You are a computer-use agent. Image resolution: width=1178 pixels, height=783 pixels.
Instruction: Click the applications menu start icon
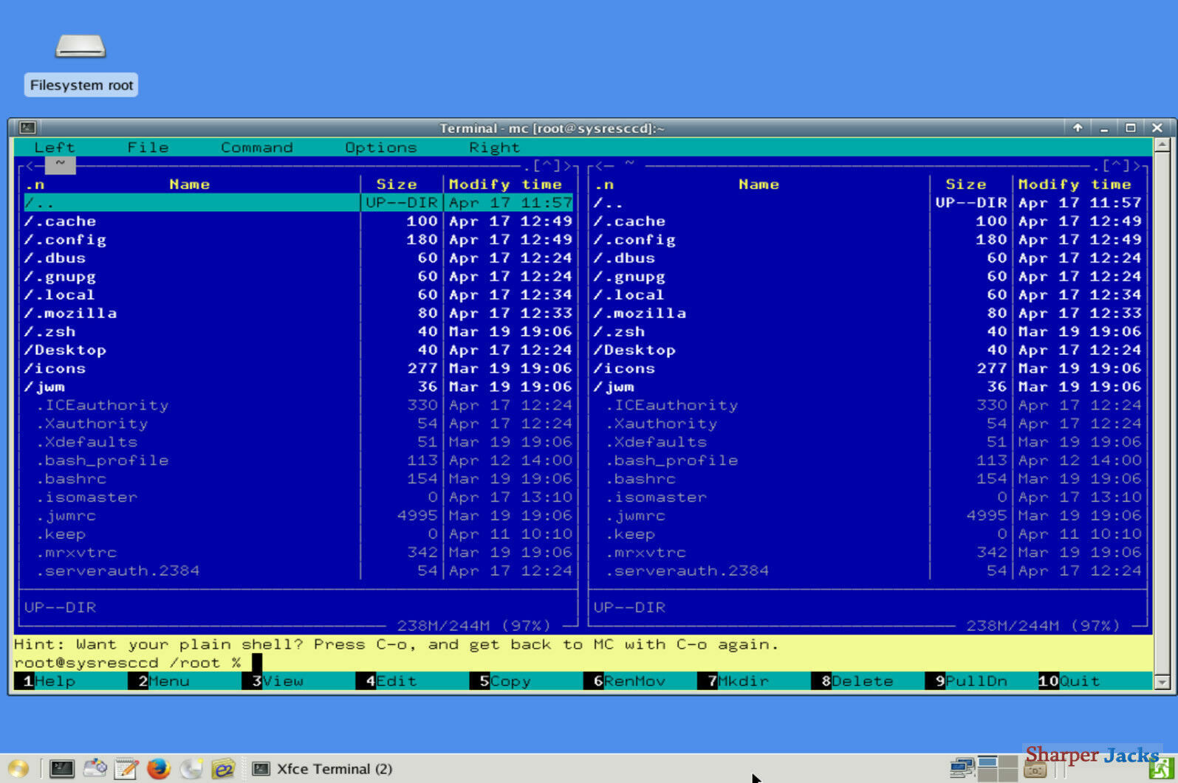click(x=18, y=769)
